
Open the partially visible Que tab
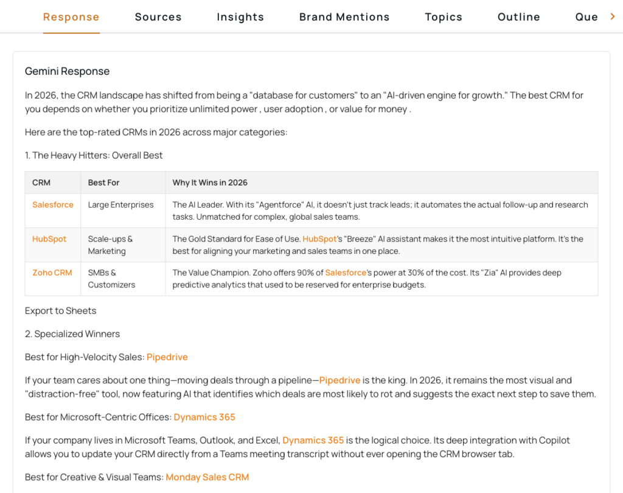[x=586, y=17]
